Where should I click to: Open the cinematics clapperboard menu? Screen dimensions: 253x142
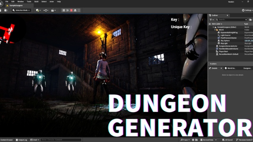(53, 10)
